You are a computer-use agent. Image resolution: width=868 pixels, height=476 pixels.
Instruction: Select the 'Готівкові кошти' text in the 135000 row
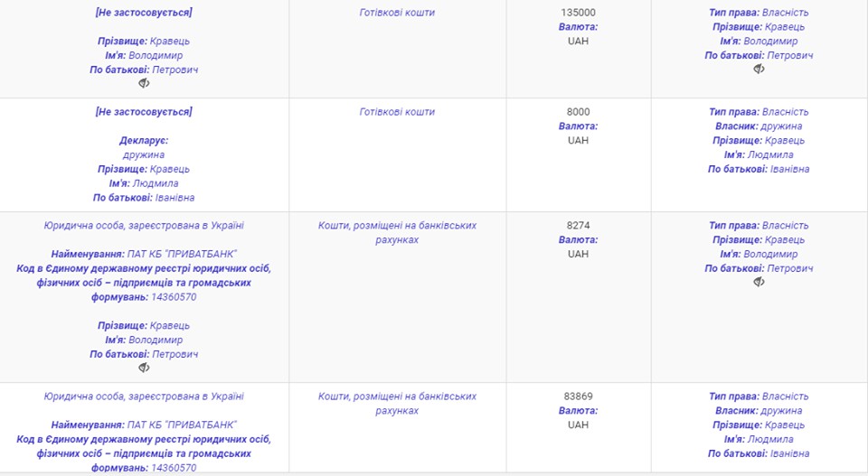pyautogui.click(x=397, y=12)
